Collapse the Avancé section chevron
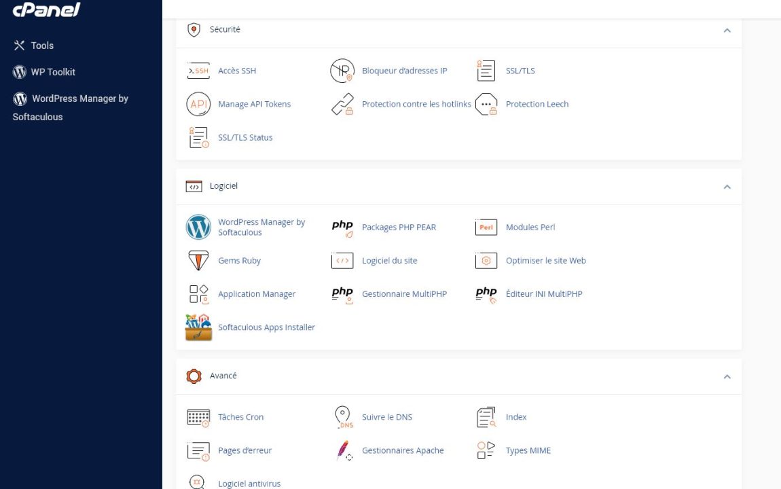Image resolution: width=781 pixels, height=489 pixels. [x=727, y=376]
